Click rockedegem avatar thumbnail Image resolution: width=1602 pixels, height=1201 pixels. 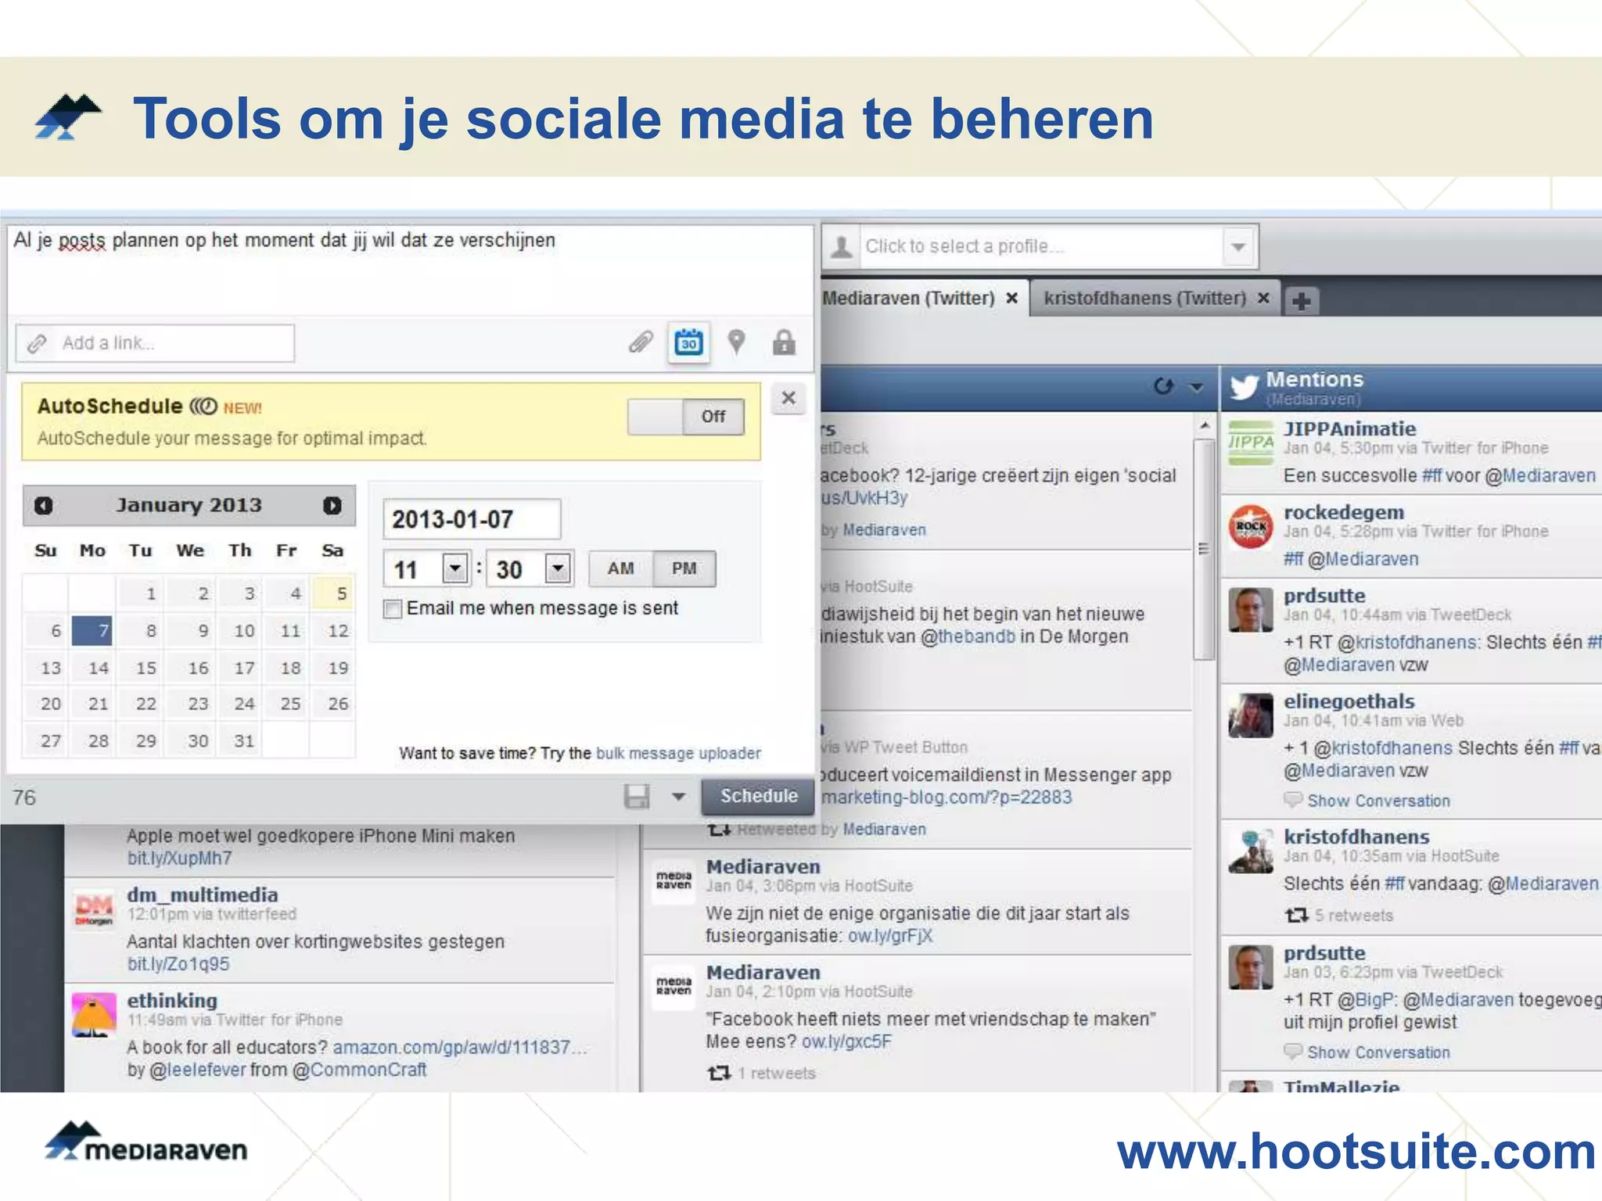coord(1250,526)
